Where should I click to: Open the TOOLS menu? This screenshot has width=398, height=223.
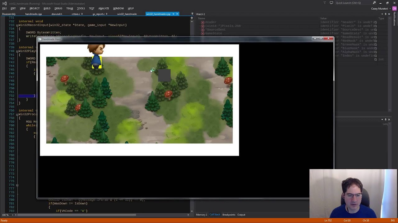pos(81,8)
